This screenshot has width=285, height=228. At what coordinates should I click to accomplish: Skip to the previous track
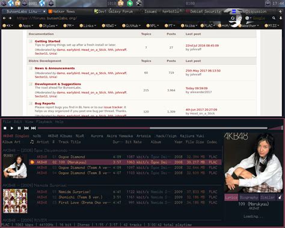tap(26, 128)
